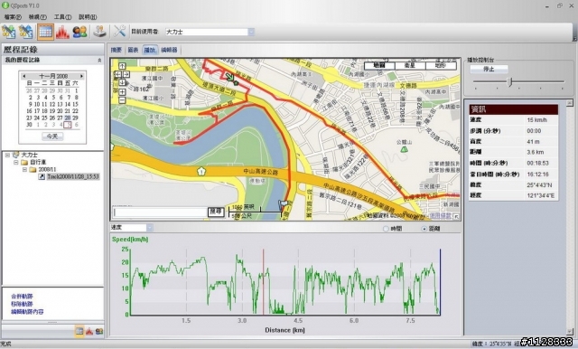Pan the map up with the arrow button
578x349 pixels.
click(x=123, y=66)
